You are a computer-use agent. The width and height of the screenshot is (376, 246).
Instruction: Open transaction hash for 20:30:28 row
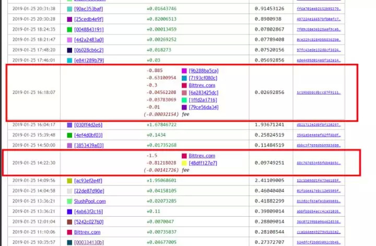319,19
